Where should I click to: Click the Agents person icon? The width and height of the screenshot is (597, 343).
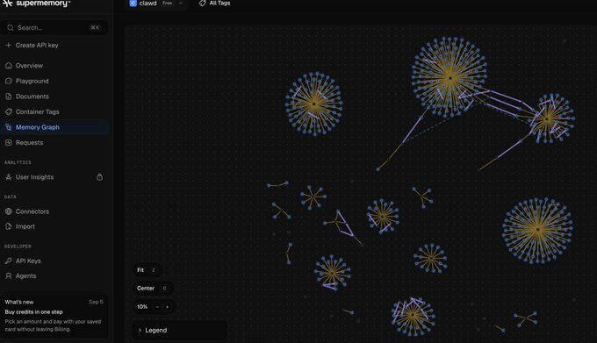pyautogui.click(x=9, y=275)
